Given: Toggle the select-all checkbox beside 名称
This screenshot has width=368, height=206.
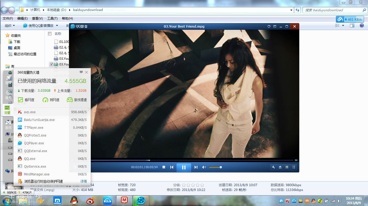Looking at the screenshot, I should (x=50, y=34).
